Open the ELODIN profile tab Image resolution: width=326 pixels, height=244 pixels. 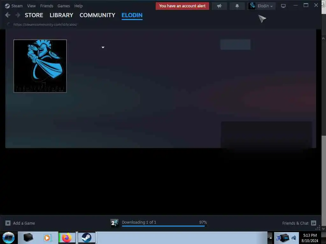[x=132, y=15]
